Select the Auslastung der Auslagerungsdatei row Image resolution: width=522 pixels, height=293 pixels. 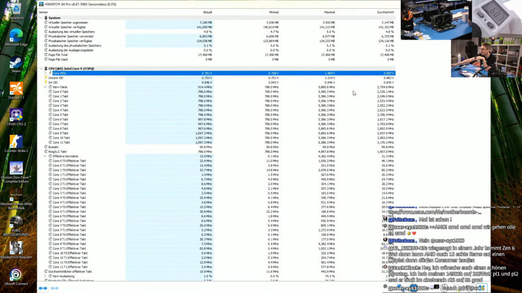217,50
